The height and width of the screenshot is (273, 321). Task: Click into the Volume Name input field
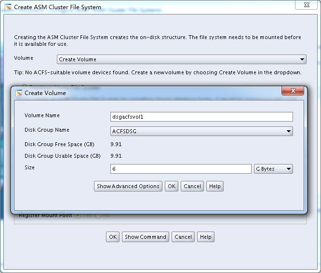pos(201,117)
